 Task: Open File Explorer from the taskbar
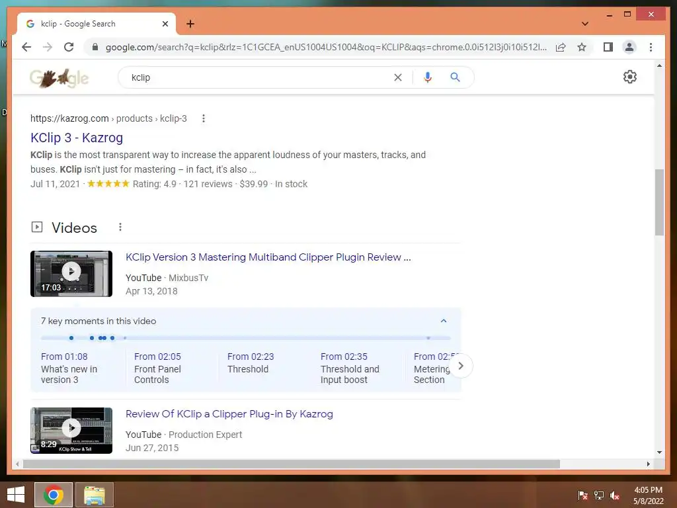[95, 495]
